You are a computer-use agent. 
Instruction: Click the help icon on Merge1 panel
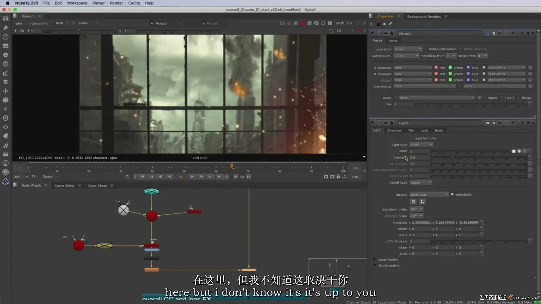click(522, 33)
